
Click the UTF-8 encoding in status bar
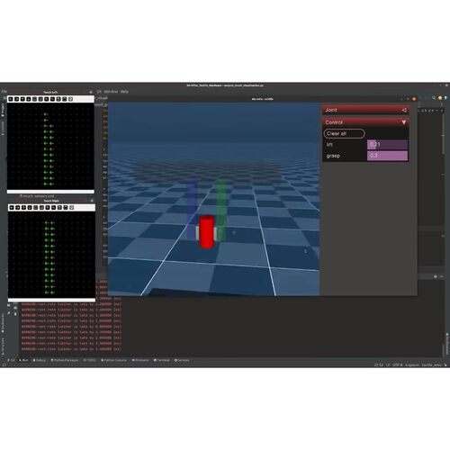coord(397,364)
